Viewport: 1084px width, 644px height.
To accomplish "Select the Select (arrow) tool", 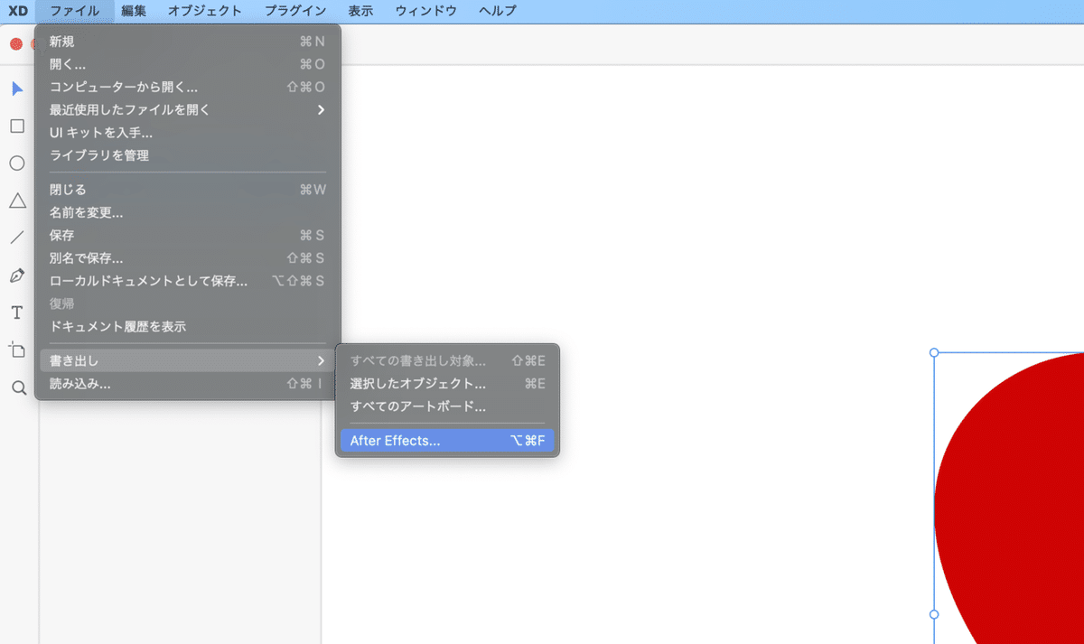I will [17, 89].
